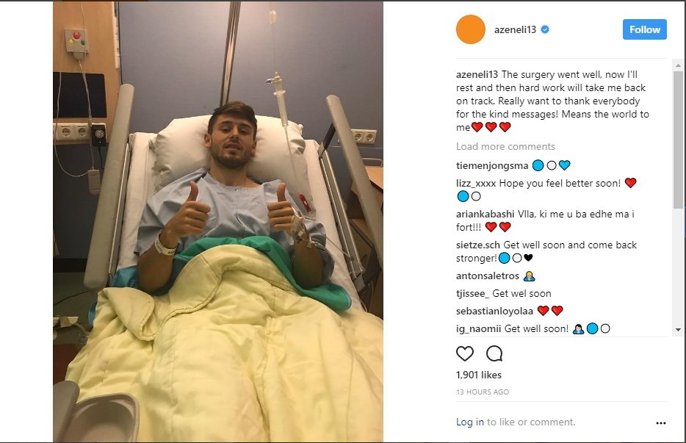Click scrollbar up arrow in comments
The image size is (686, 443).
pos(678,65)
